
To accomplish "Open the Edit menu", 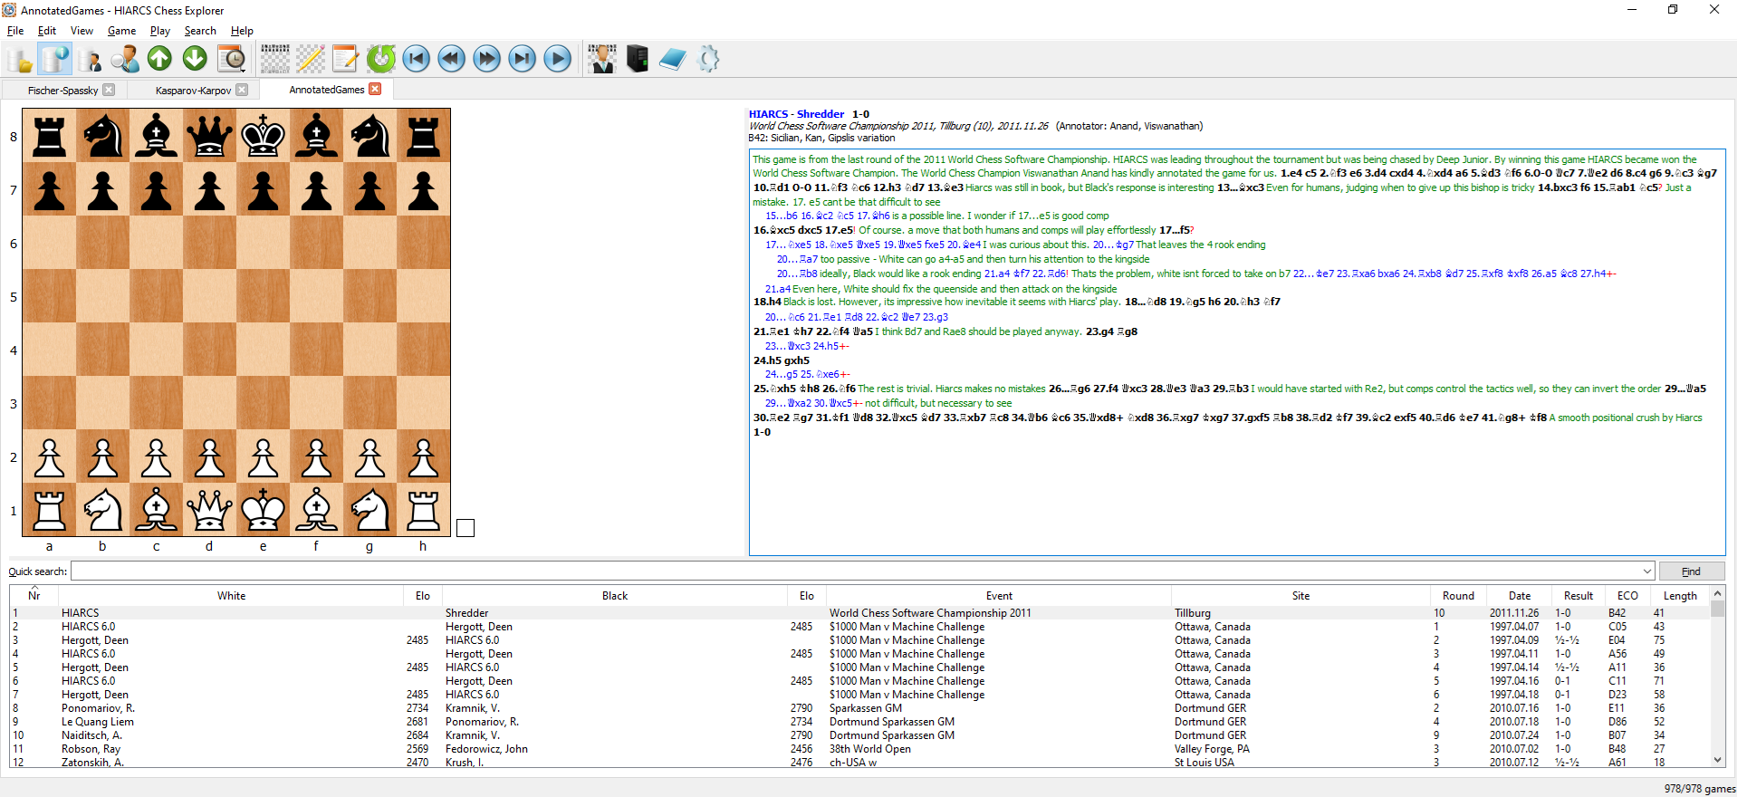I will click(47, 31).
